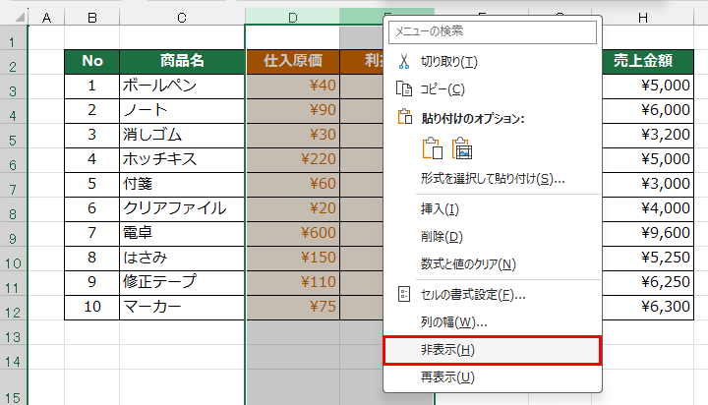The width and height of the screenshot is (708, 405).
Task: Select column C header
Action: coord(182,17)
